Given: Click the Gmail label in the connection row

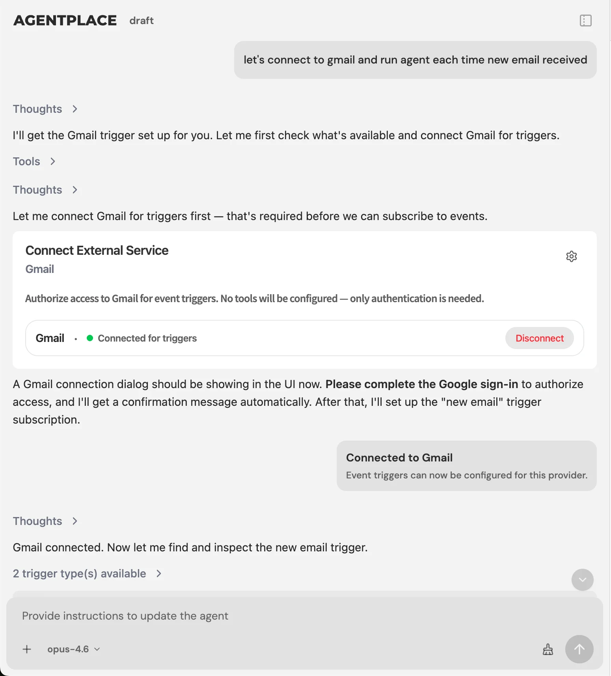Looking at the screenshot, I should pos(50,338).
